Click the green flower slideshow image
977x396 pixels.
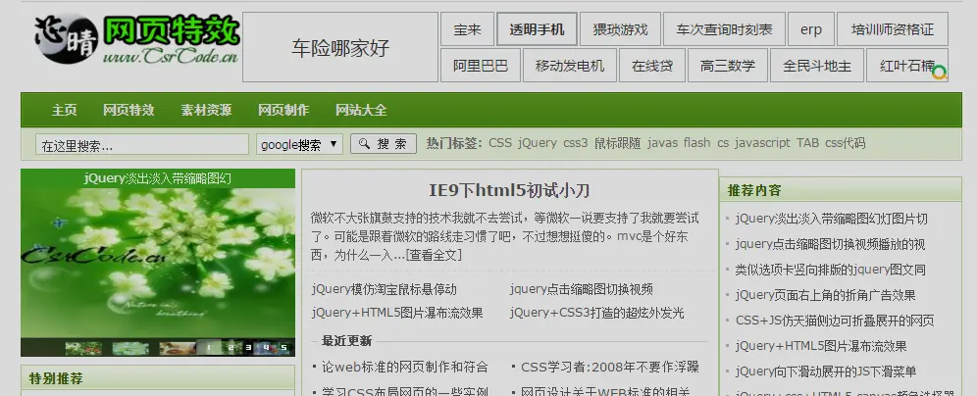[158, 262]
